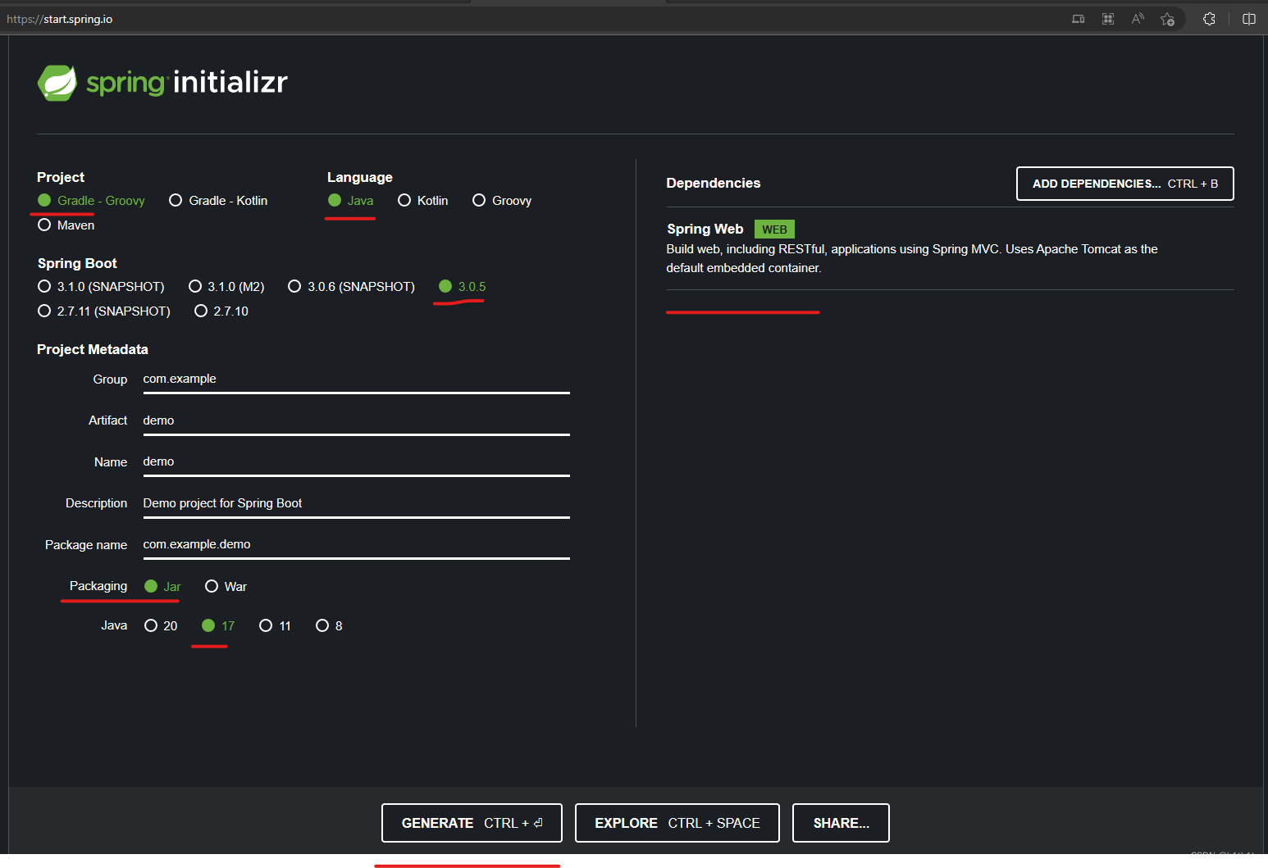Open the browser read aloud icon
Viewport: 1268px width, 868px height.
pos(1138,19)
